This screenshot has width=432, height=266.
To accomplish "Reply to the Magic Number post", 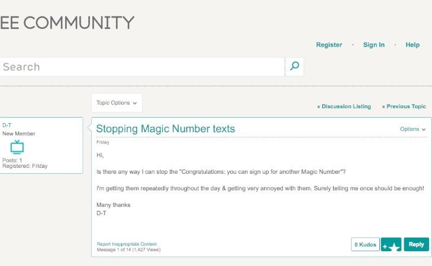I will (416, 245).
